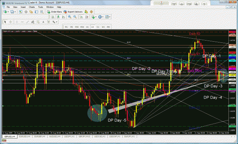Select the text tool
Viewport: 238px width, 144px height.
tap(43, 22)
